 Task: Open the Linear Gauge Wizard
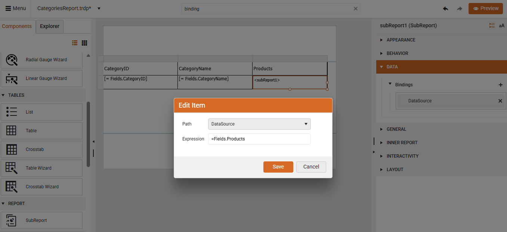pyautogui.click(x=41, y=78)
